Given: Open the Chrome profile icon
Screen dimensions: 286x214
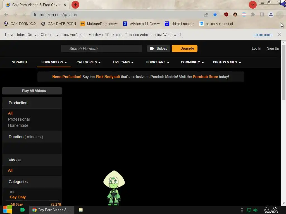Looking at the screenshot, I should pyautogui.click(x=271, y=14).
